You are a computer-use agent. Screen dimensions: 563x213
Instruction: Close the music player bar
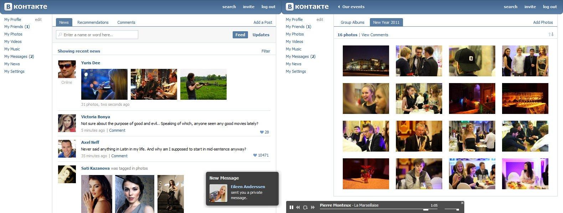pos(462,203)
